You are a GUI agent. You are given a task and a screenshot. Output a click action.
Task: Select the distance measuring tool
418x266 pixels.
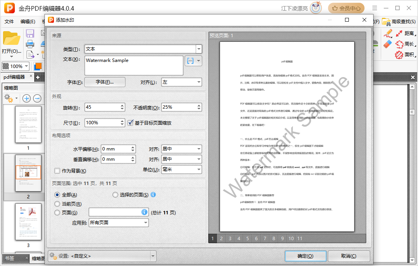[406, 33]
